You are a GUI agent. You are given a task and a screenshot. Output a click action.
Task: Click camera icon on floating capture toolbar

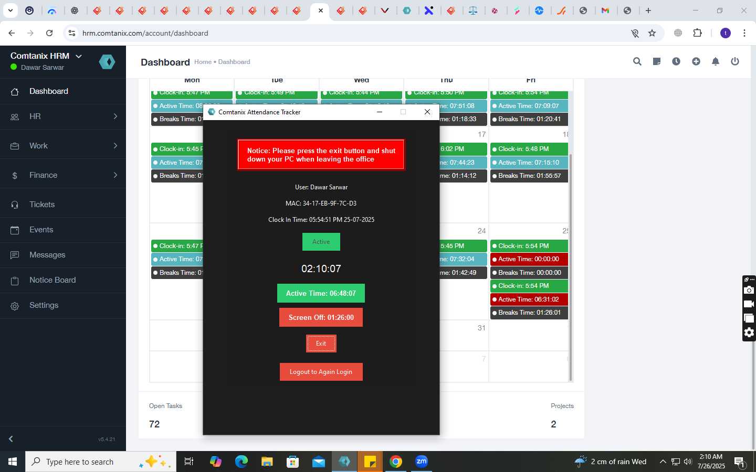pos(749,290)
